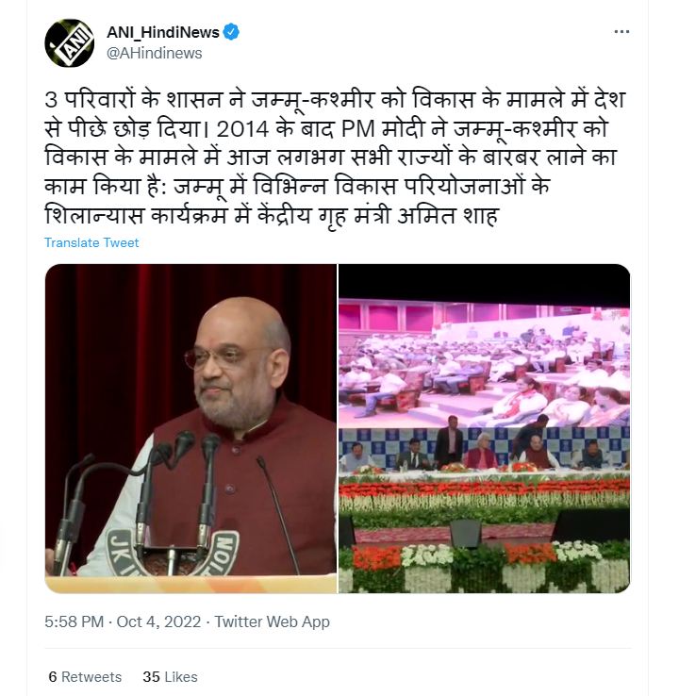
Task: Click the Translate Tweet link
Action: [x=91, y=242]
